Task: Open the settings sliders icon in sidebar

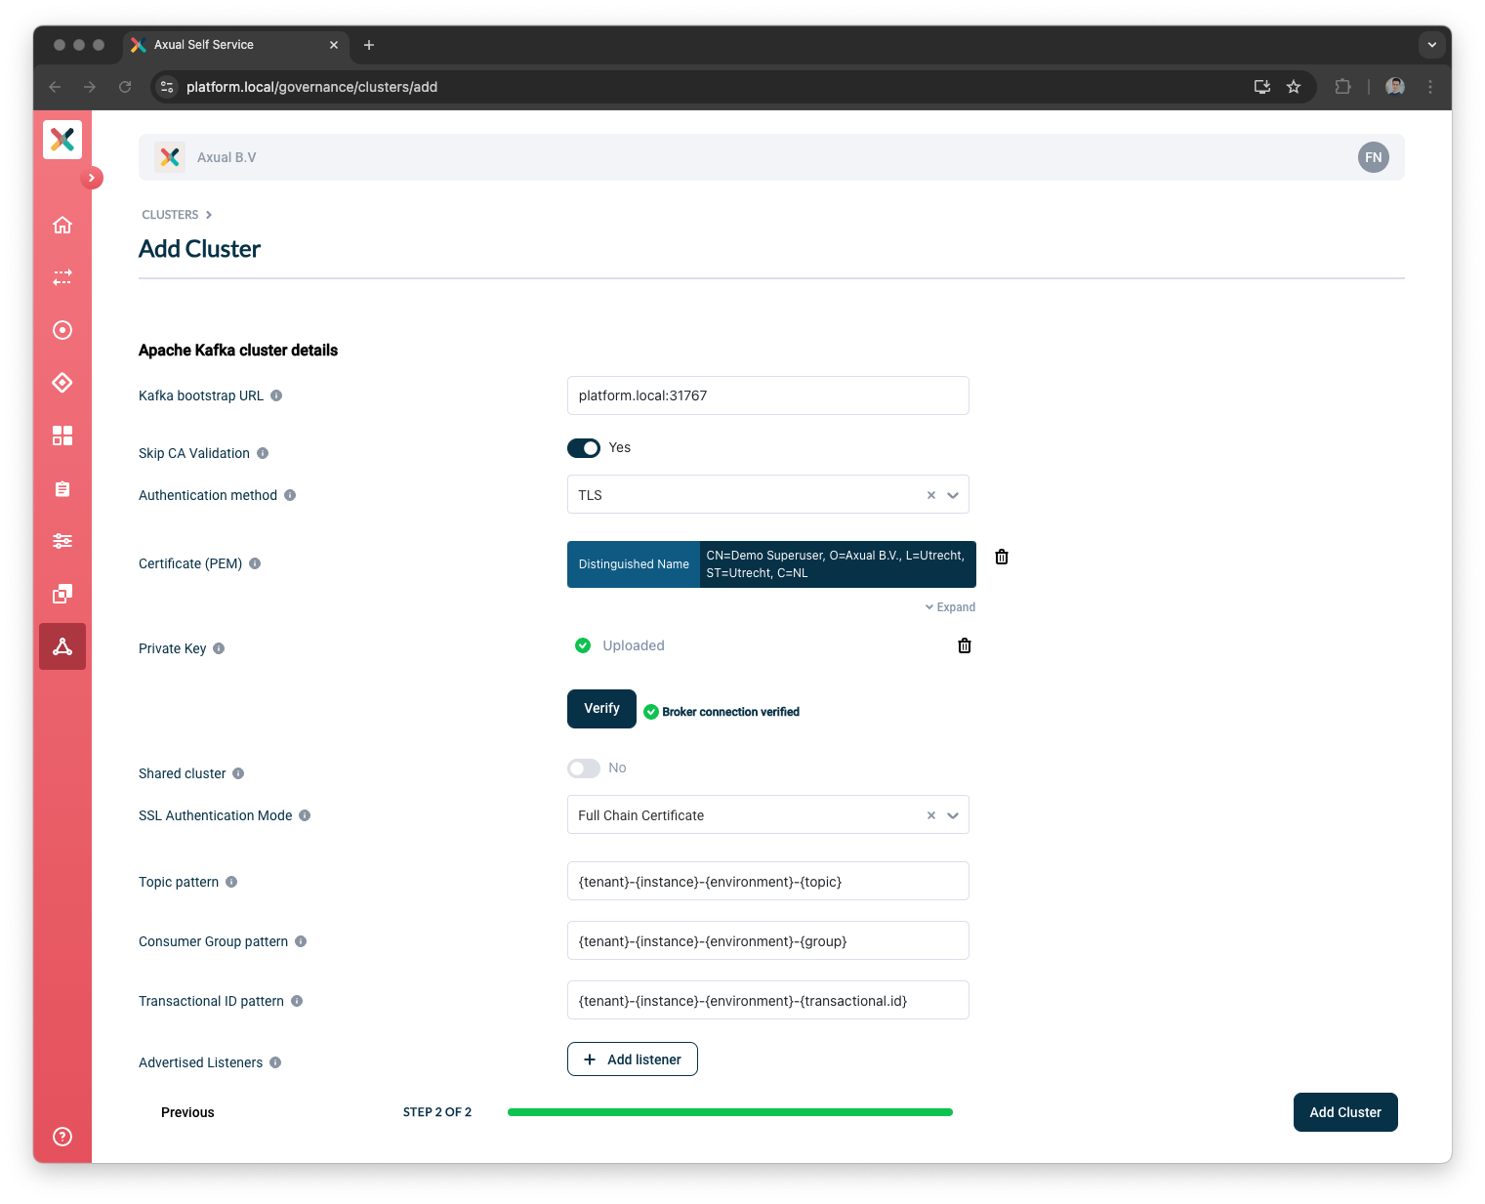Action: coord(62,541)
